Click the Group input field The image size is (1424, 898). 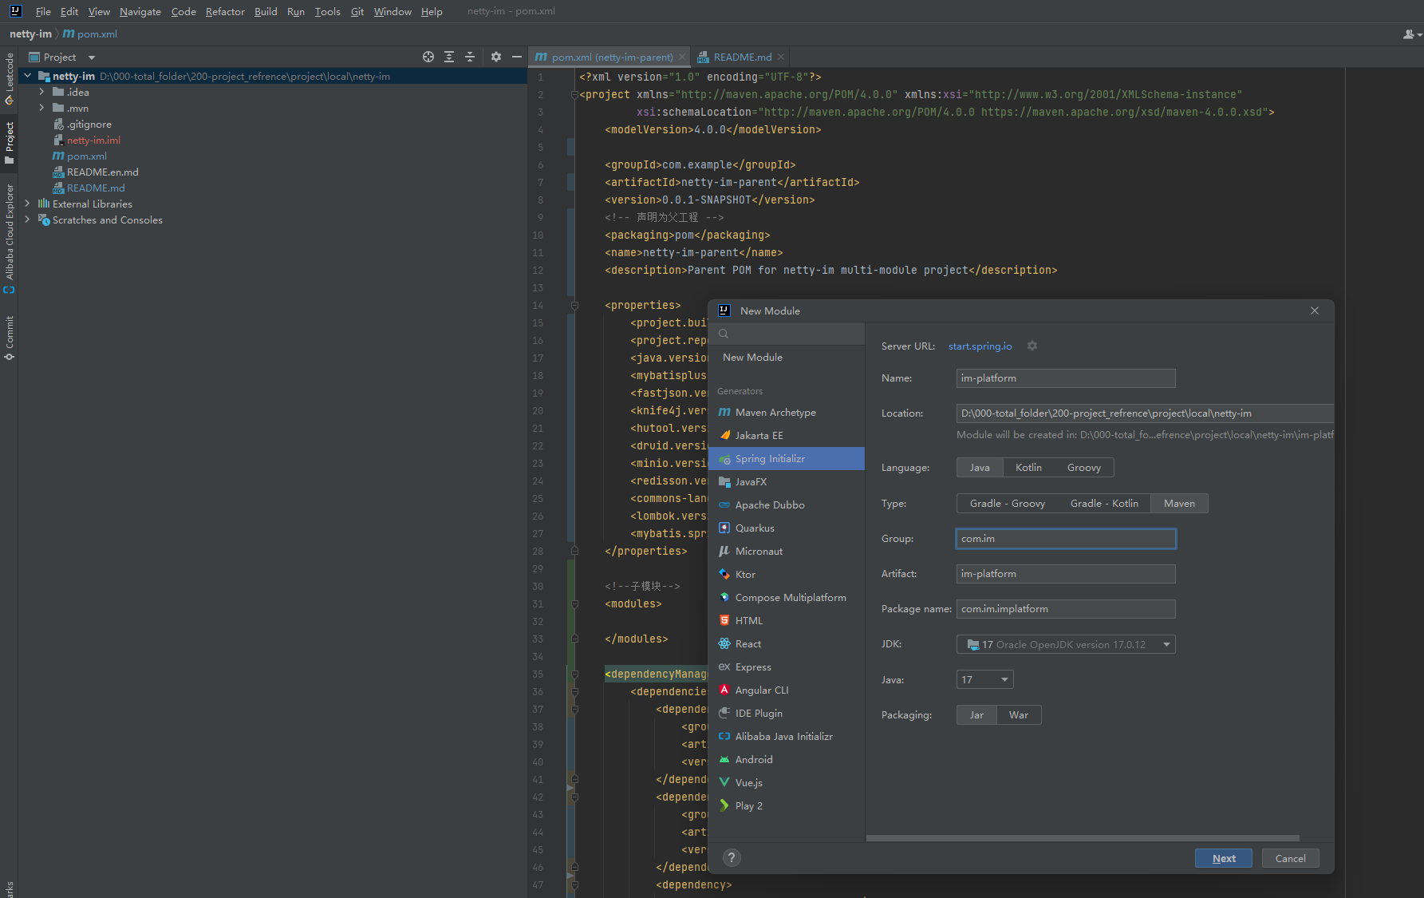[x=1066, y=539]
